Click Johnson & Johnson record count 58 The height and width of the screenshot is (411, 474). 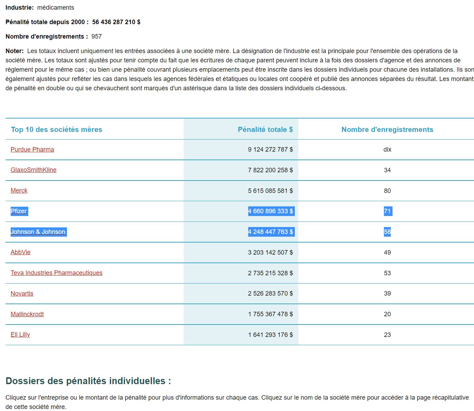pos(387,232)
